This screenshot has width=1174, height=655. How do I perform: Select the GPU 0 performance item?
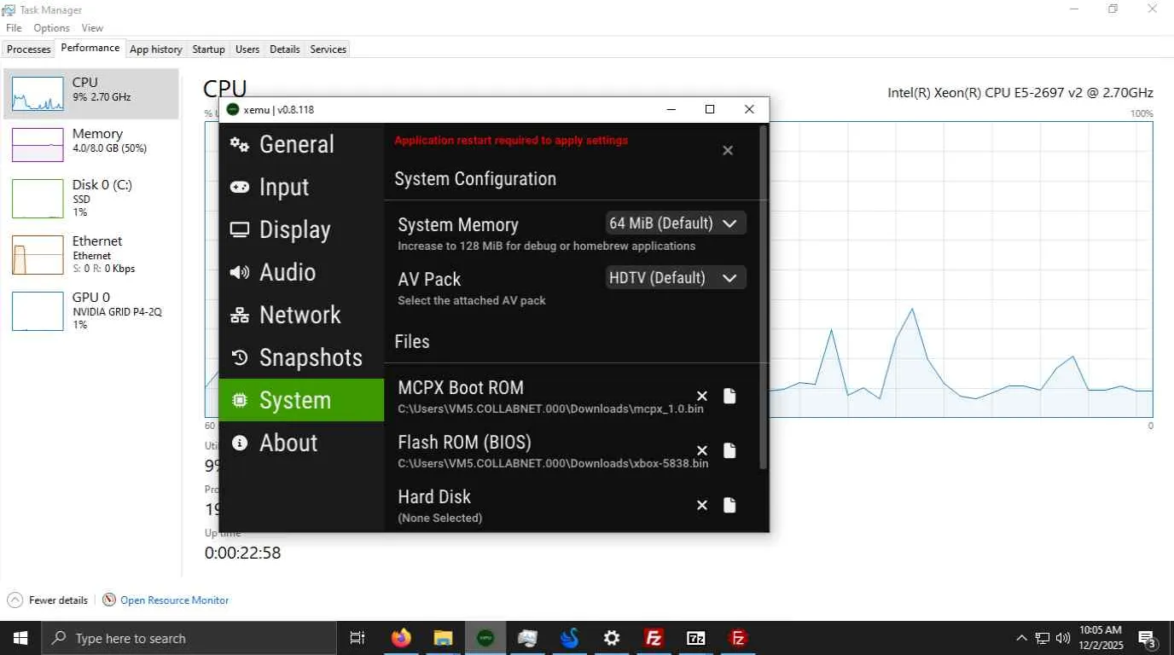[x=91, y=310]
